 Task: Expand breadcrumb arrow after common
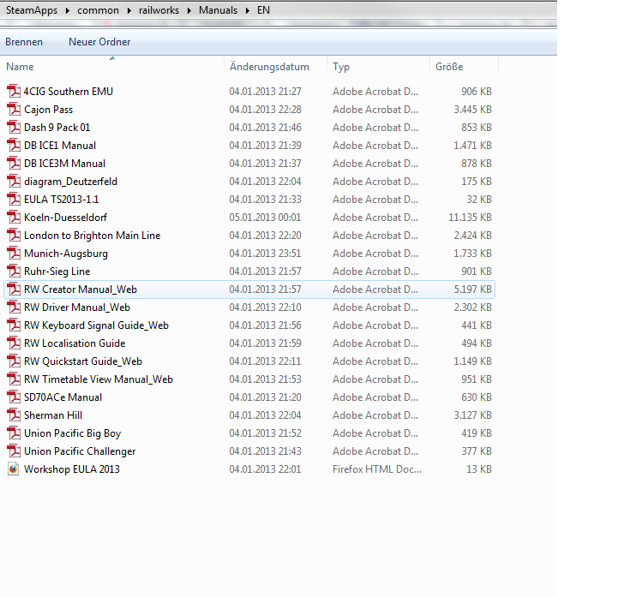[129, 10]
